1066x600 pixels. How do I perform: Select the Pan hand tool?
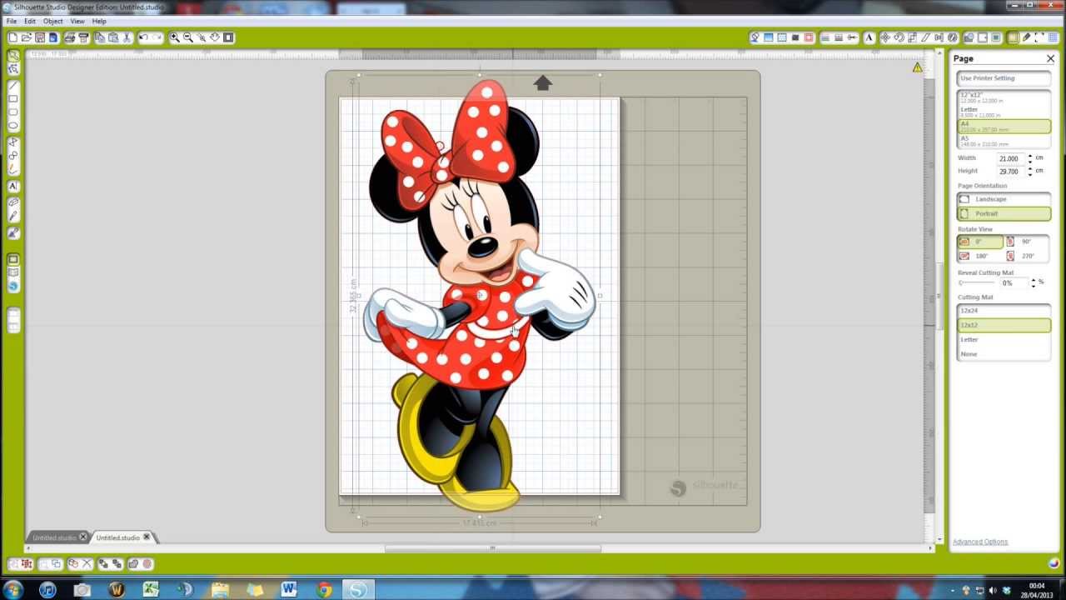[x=215, y=37]
